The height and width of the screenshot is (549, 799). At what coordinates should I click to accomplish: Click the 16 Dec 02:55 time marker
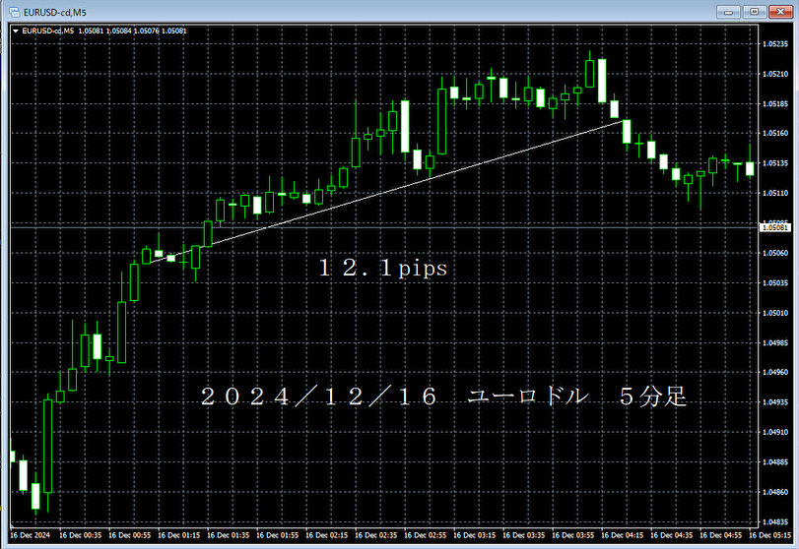(x=427, y=536)
